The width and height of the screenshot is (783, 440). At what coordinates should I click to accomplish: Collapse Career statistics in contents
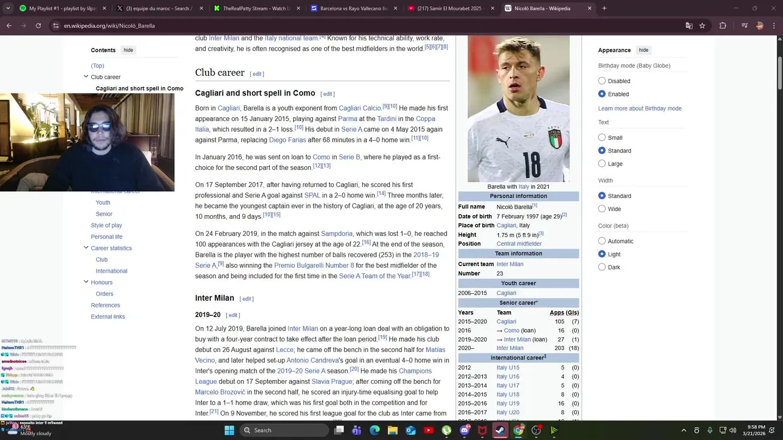point(86,248)
